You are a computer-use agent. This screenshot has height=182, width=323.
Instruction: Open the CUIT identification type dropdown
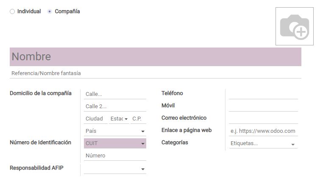[x=115, y=143]
